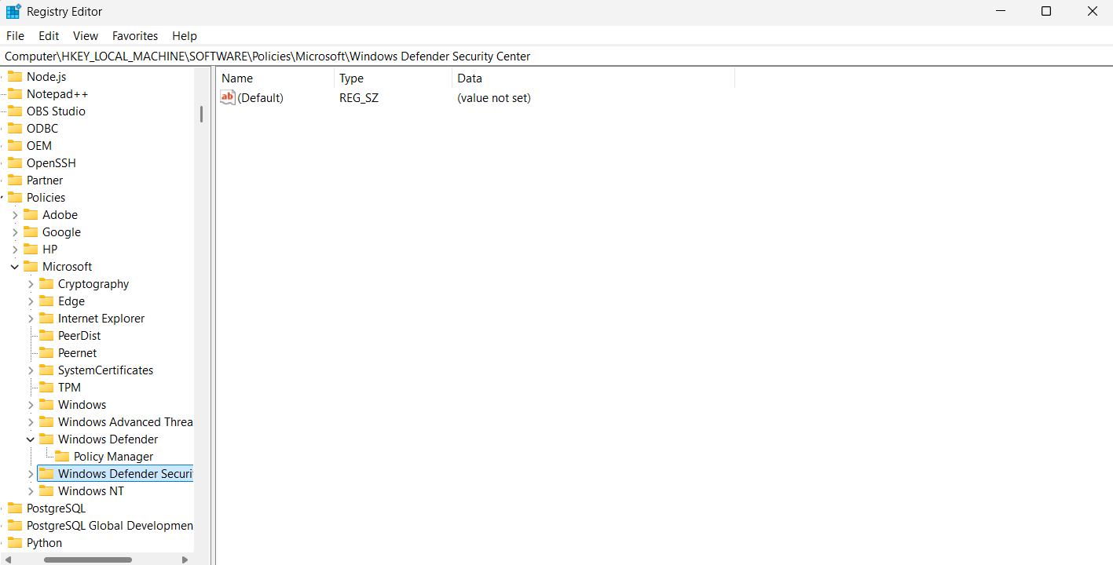The width and height of the screenshot is (1113, 565).
Task: Click the highlighted Windows Defender Security Center label
Action: point(126,474)
